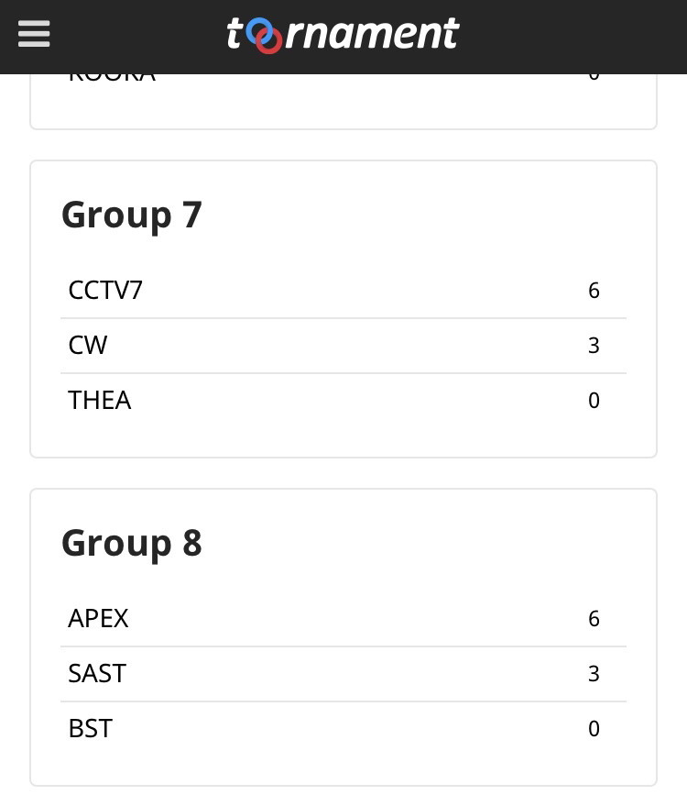Open the hamburger navigation menu
Screen dimensions: 687x806
coord(34,35)
